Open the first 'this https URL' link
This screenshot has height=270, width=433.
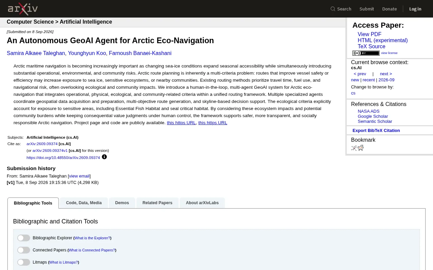coord(181,123)
